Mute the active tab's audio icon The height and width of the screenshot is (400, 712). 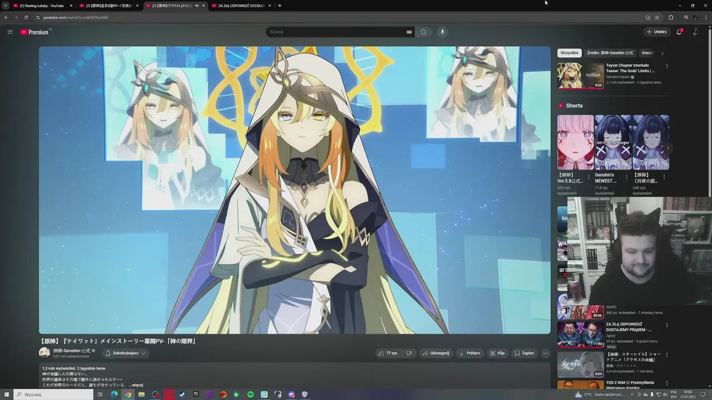coord(196,6)
